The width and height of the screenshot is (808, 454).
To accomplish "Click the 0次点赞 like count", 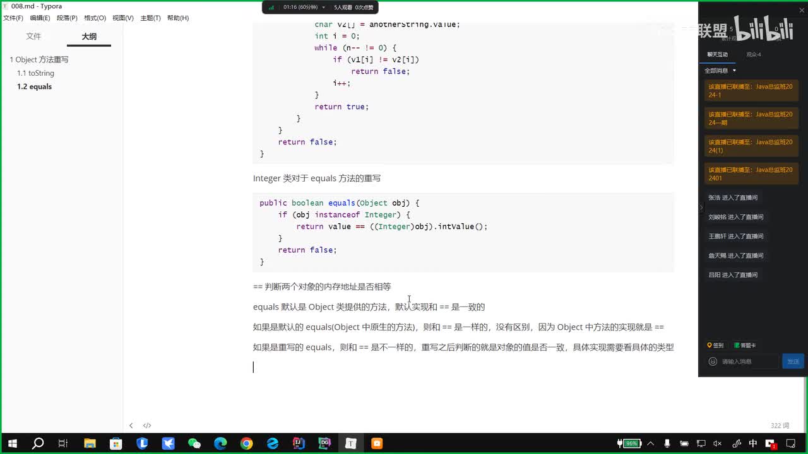I will tap(364, 8).
